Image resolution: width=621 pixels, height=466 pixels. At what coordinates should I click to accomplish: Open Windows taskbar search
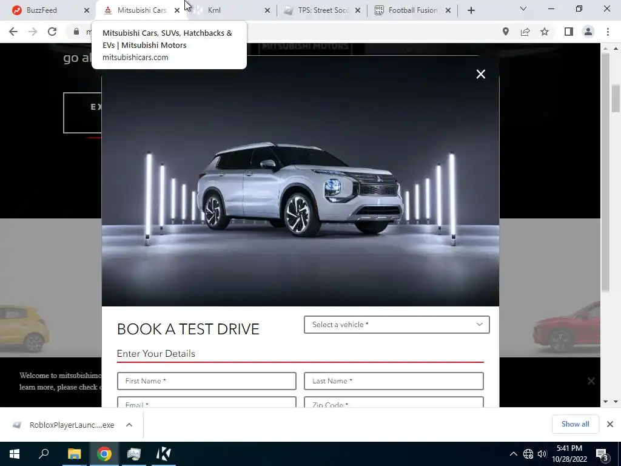coord(44,454)
